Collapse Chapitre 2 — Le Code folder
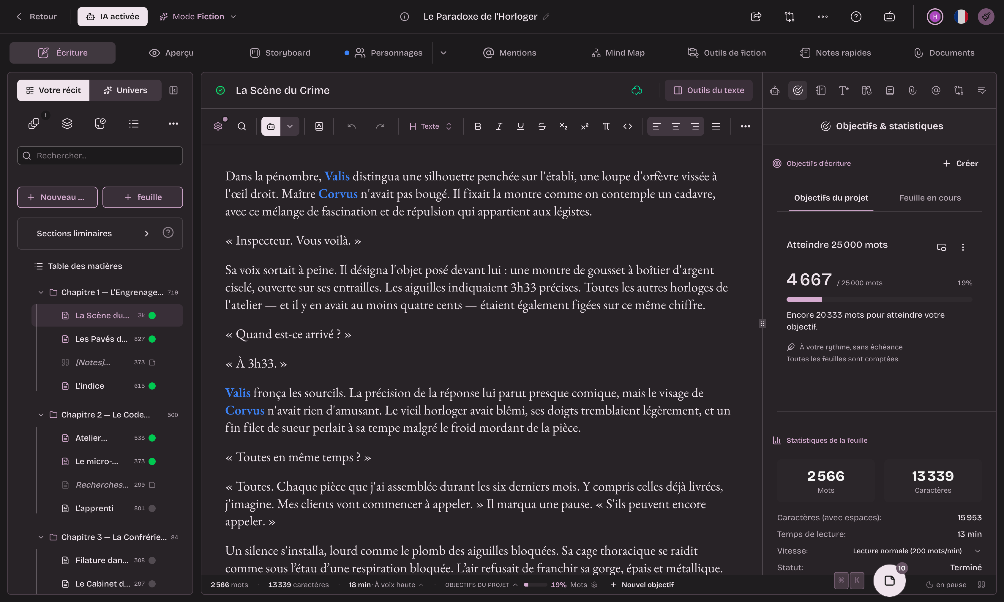 41,415
